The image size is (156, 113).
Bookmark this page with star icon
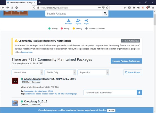pos(108,8)
